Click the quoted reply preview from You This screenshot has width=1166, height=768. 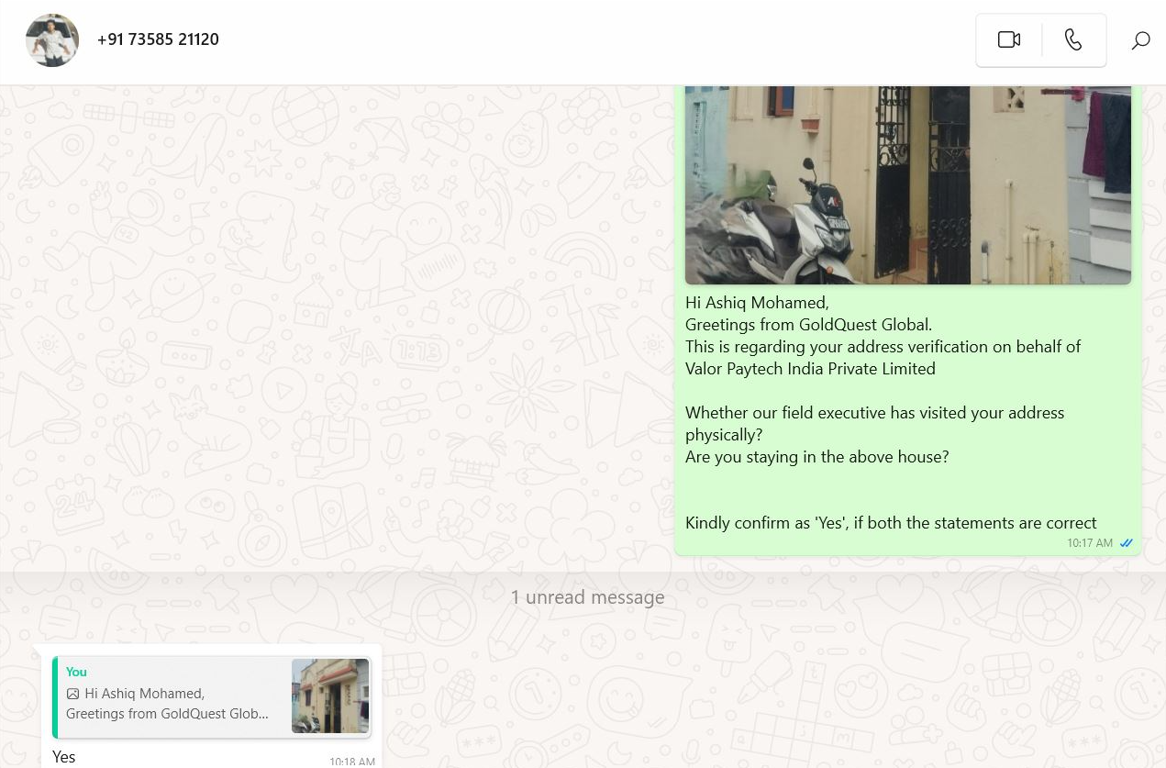click(212, 697)
